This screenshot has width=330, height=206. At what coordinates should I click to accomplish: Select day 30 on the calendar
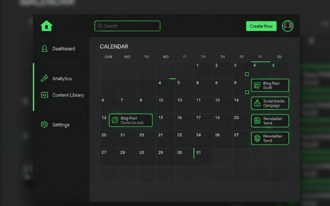point(179,152)
